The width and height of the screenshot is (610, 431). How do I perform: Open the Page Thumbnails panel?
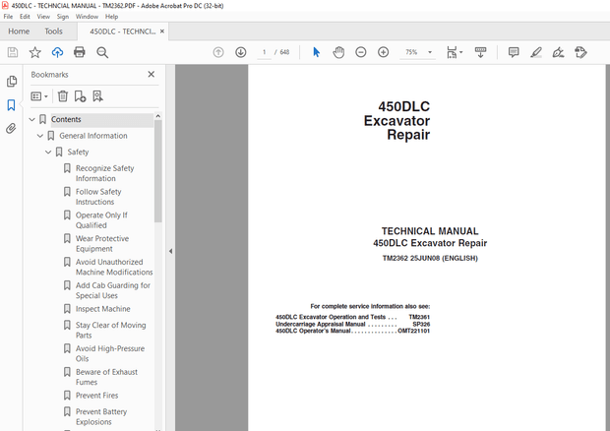(x=12, y=82)
